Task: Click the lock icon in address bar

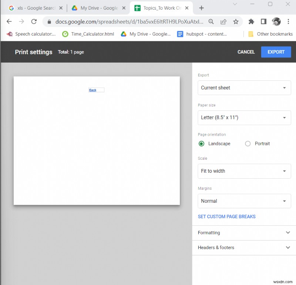Action: pyautogui.click(x=49, y=22)
